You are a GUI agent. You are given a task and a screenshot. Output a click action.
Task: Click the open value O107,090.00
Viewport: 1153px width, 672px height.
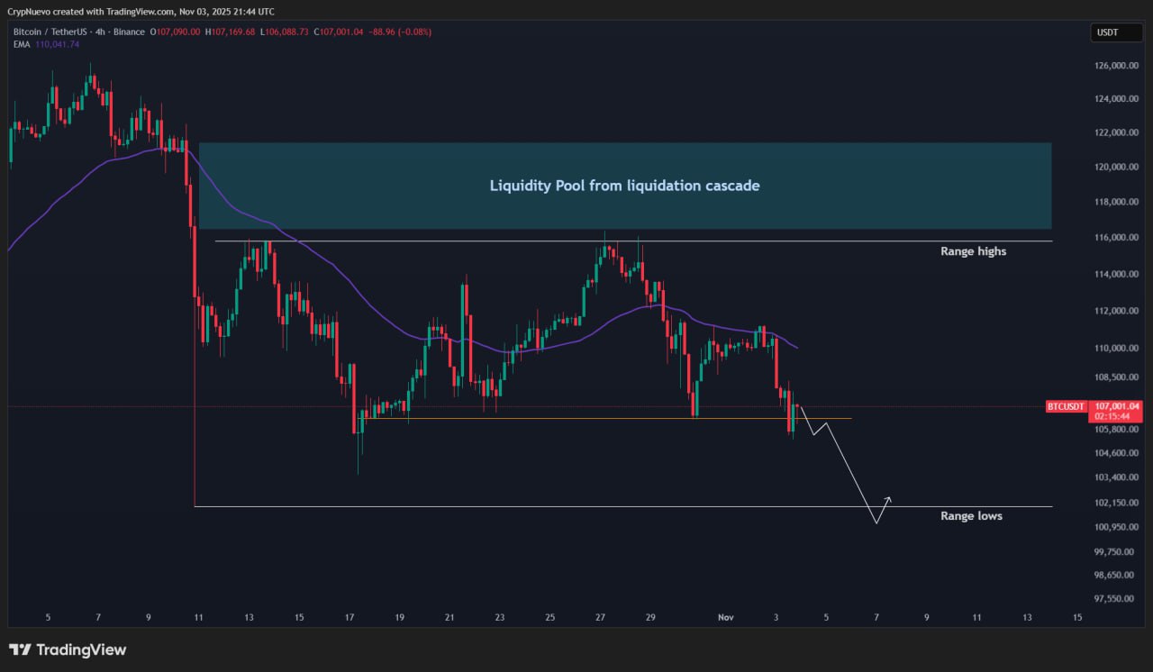coord(175,32)
